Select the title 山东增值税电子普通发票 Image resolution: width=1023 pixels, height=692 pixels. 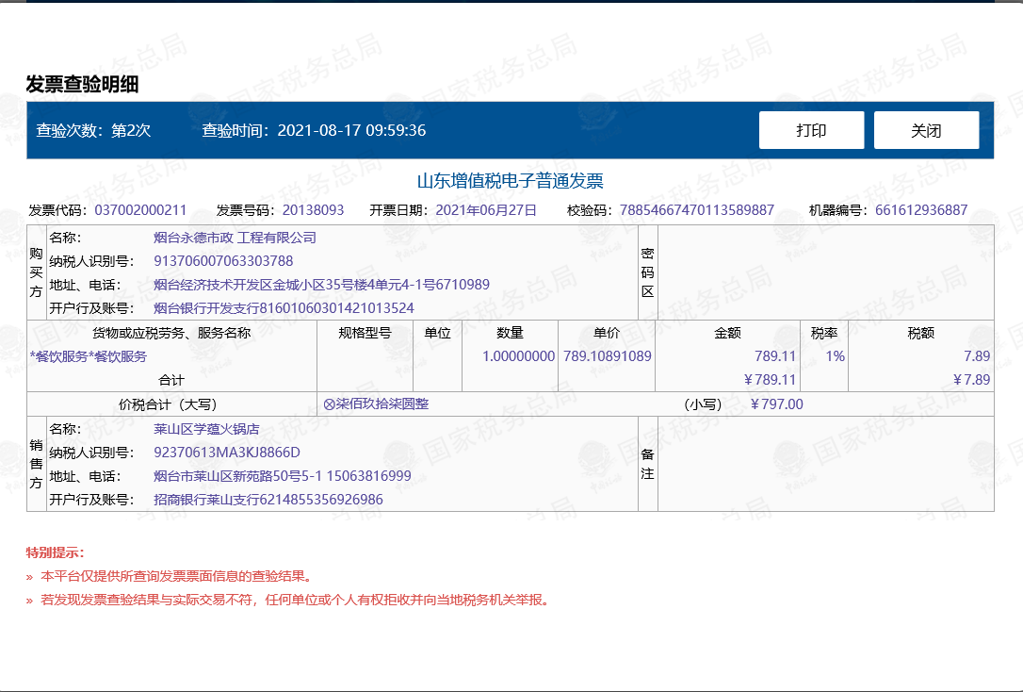(x=511, y=181)
